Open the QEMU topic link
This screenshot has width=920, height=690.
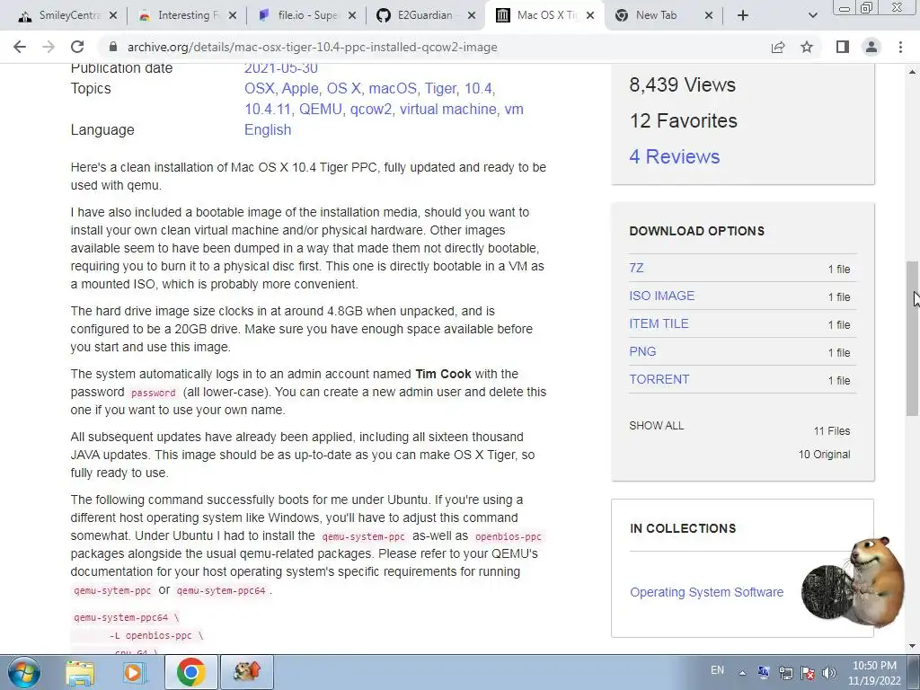[x=321, y=109]
